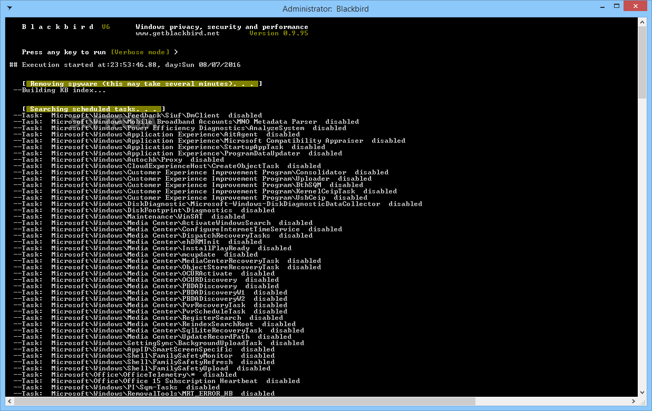Image resolution: width=652 pixels, height=411 pixels.
Task: Click the Application Experience\AitAgent task line
Action: [x=157, y=134]
